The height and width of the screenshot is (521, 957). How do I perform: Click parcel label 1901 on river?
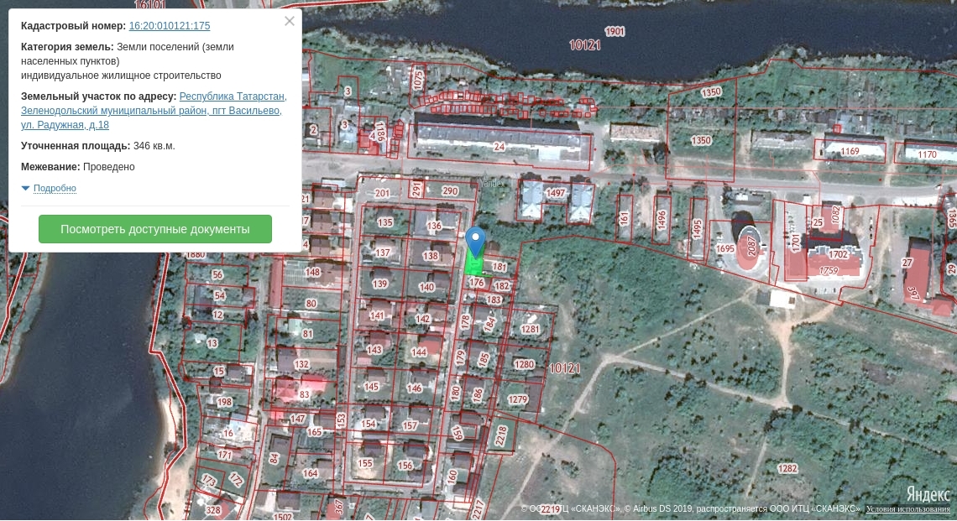[614, 32]
